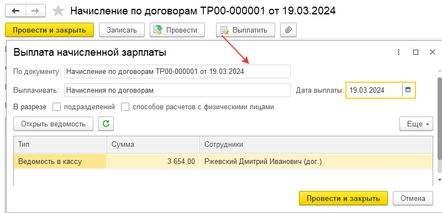
Task: Select Ржевский Дмитрий Иванович (дог.) cell
Action: 316,161
